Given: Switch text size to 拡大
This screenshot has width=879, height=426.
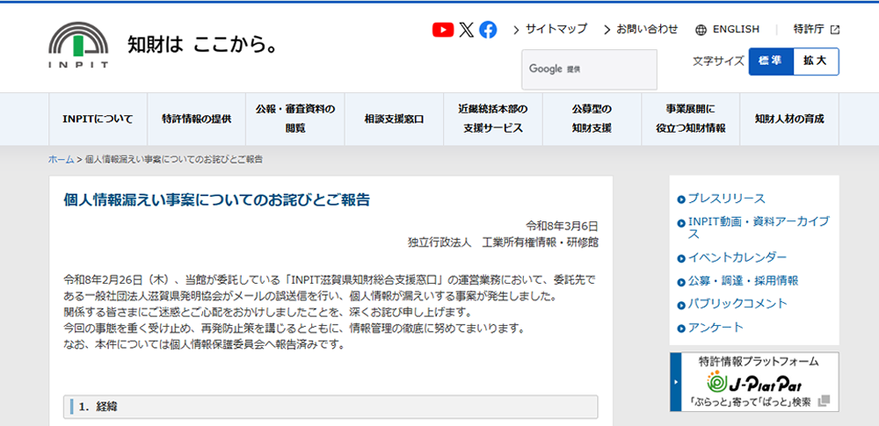Looking at the screenshot, I should [x=815, y=61].
